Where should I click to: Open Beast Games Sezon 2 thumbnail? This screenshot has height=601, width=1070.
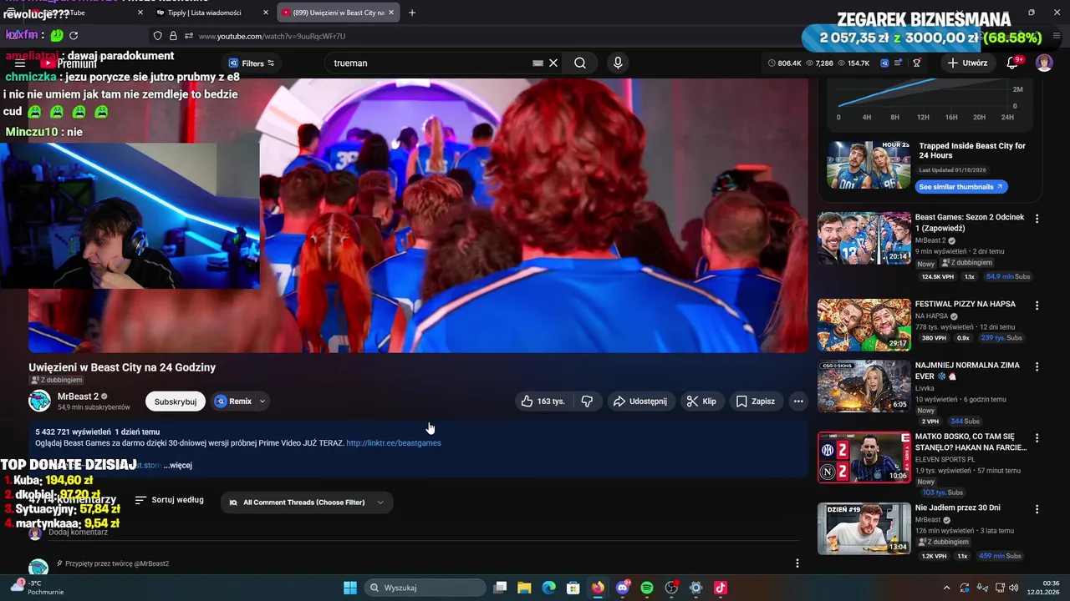click(864, 238)
